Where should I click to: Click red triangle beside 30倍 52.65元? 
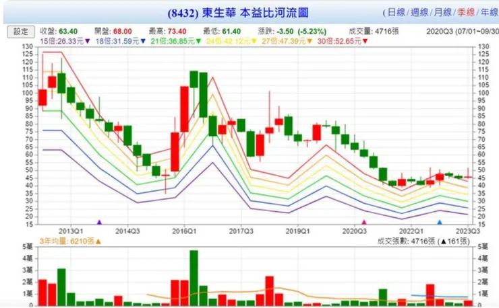[365, 41]
